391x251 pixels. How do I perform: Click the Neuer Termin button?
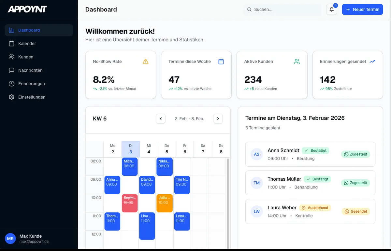[362, 9]
